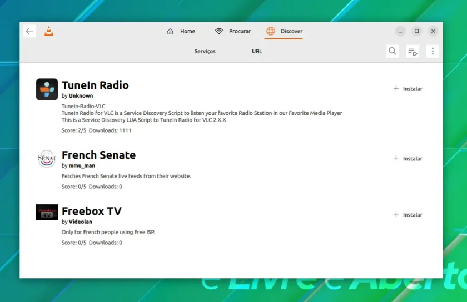
Task: Click 'Score: 2/5 Downloads: 1111' text
Action: 96,130
